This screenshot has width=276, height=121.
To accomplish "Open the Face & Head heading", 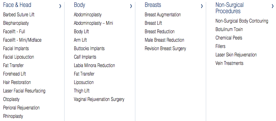I will pyautogui.click(x=17, y=5).
